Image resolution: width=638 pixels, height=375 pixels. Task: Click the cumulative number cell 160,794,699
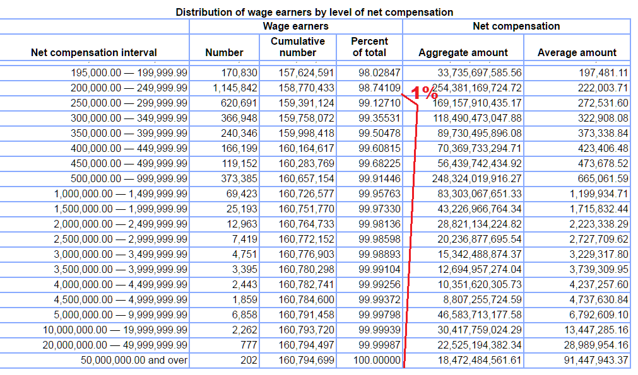306,361
